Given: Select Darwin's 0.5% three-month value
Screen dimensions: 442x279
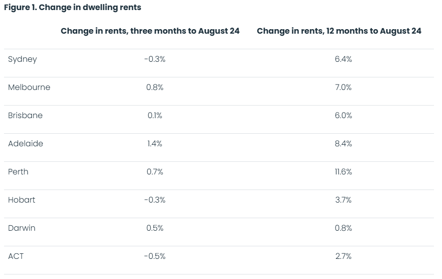Looking at the screenshot, I should point(155,228).
